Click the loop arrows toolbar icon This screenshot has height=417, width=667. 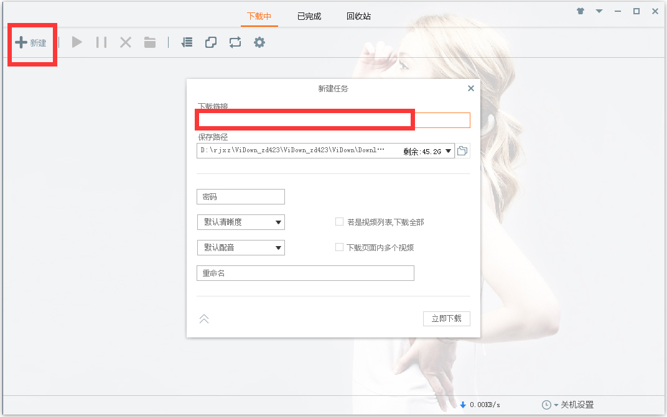[x=235, y=42]
